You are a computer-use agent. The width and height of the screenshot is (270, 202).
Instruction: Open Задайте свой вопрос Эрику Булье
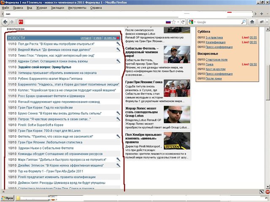pyautogui.click(x=44, y=67)
